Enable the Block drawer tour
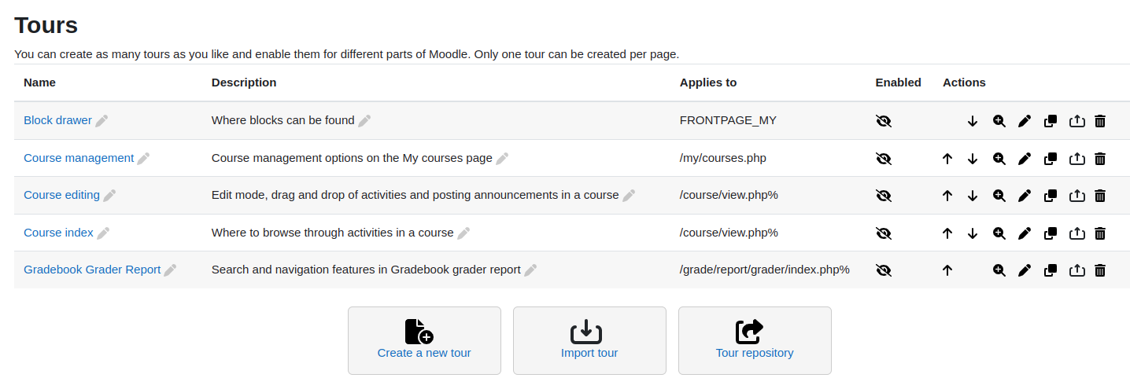Image resolution: width=1130 pixels, height=389 pixels. point(884,121)
